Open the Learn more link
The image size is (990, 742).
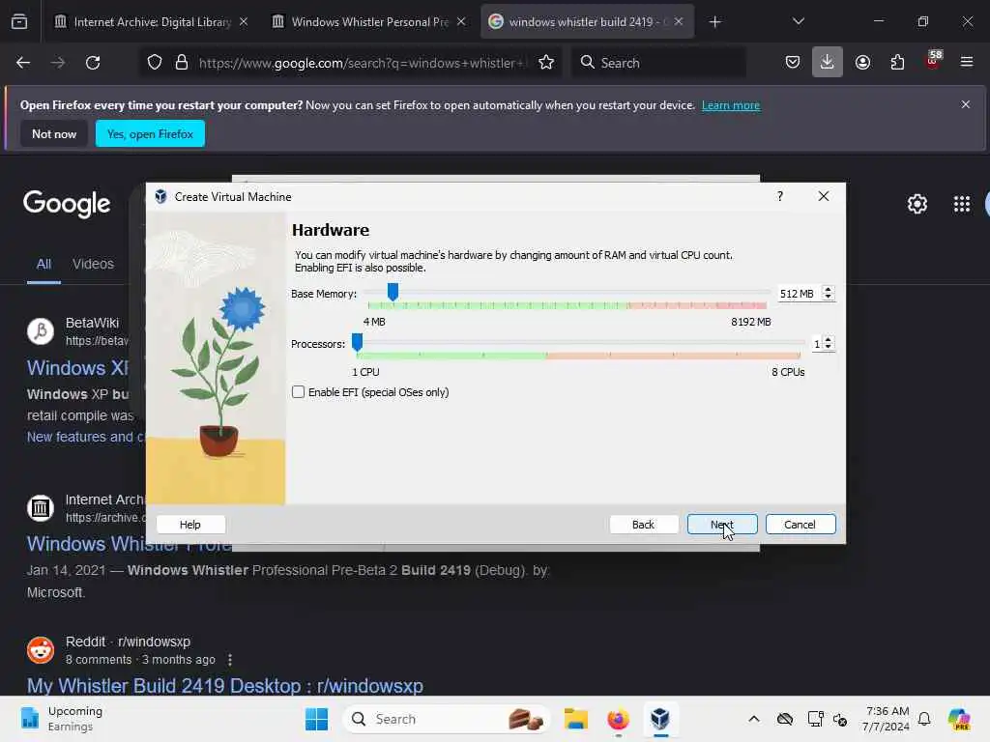point(731,105)
